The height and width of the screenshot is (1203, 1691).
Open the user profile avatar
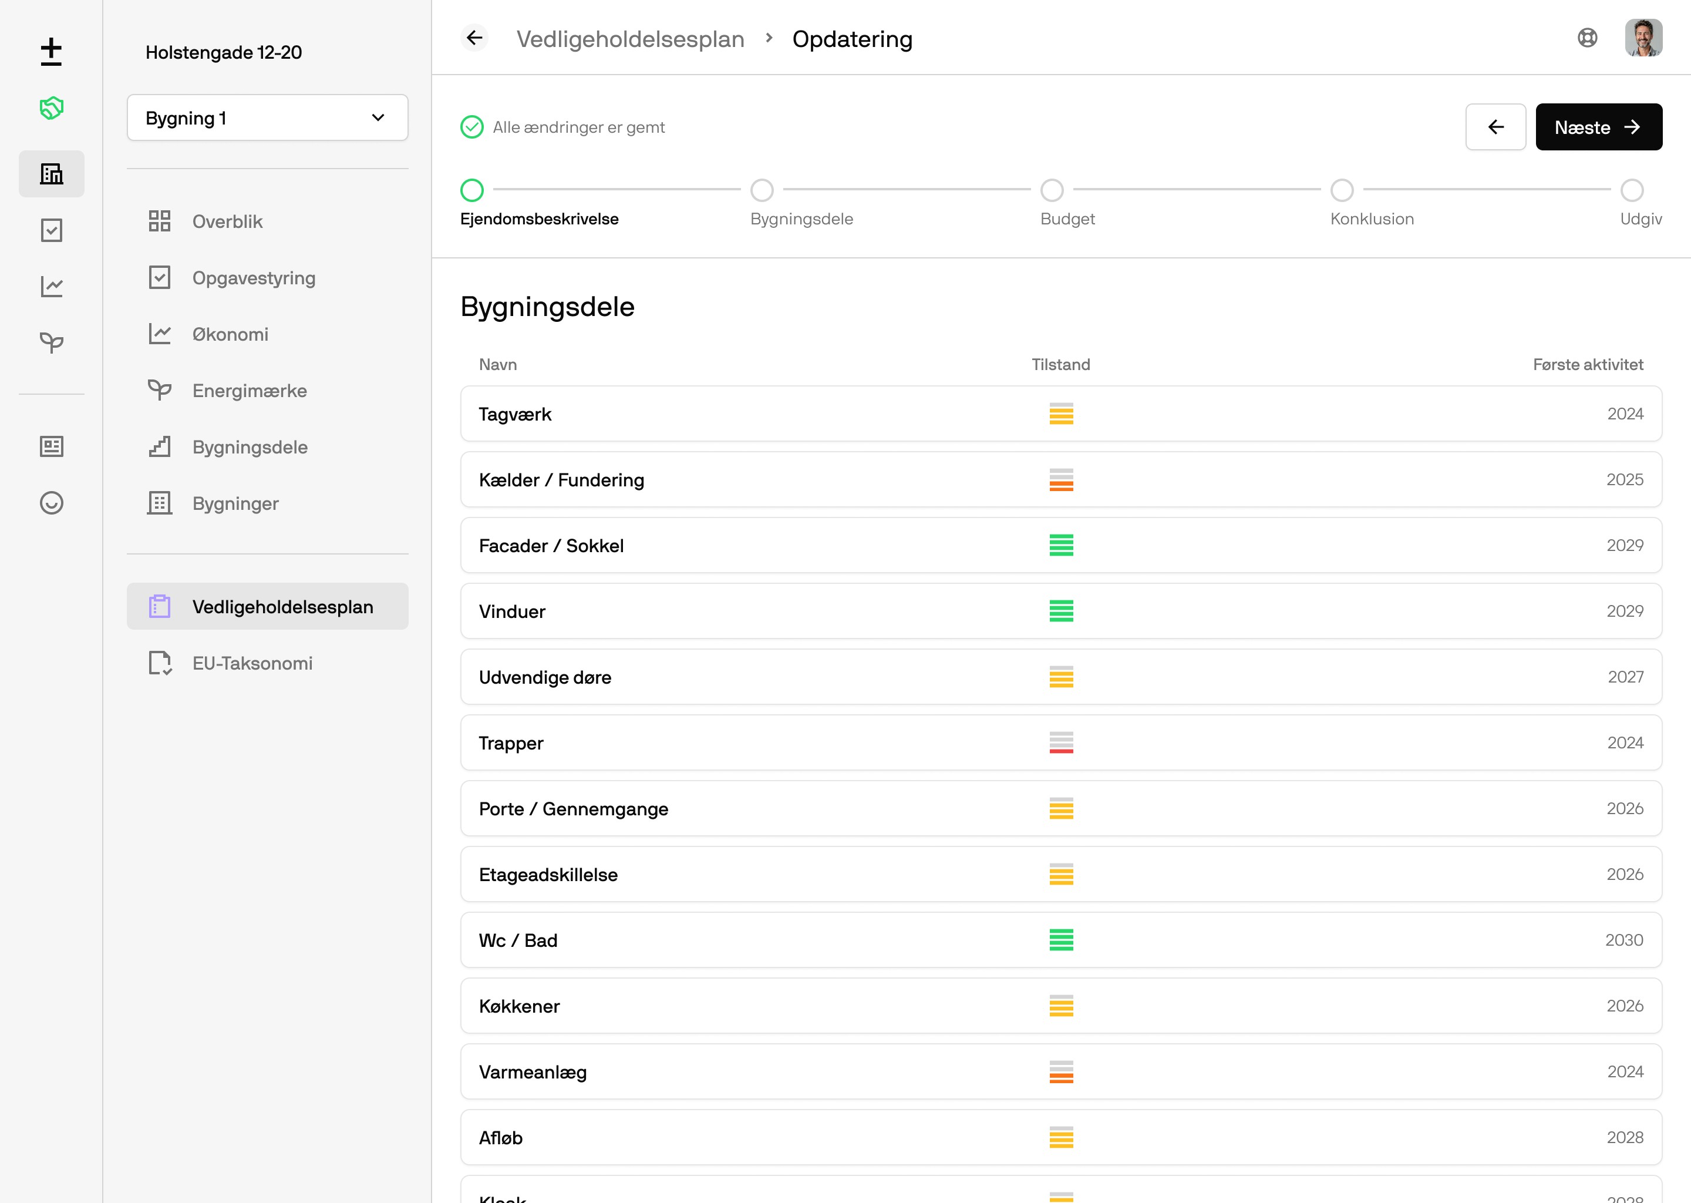point(1643,38)
